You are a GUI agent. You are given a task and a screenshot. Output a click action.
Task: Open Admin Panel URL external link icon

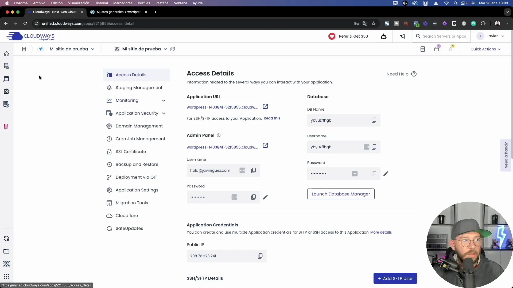[265, 146]
